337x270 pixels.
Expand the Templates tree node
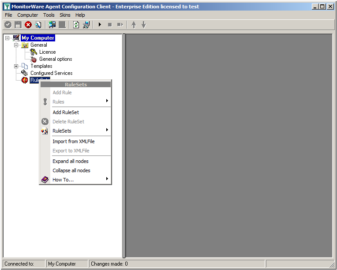tap(16, 66)
